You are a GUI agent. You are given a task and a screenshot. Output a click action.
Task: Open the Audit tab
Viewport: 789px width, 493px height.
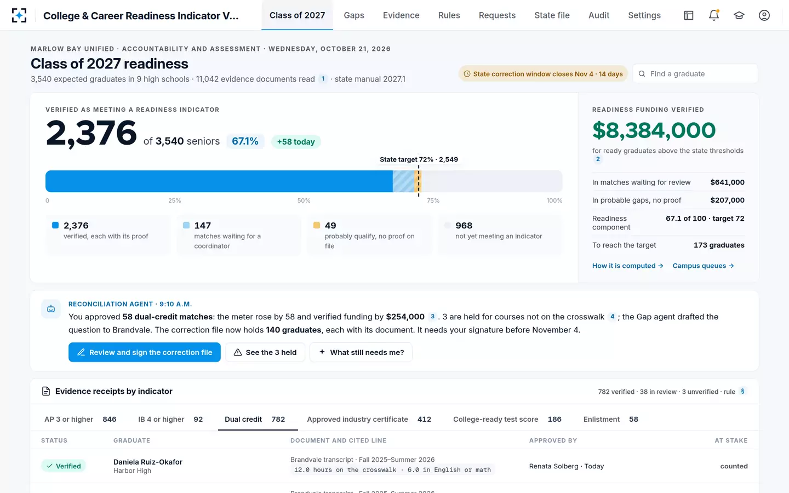pos(599,15)
